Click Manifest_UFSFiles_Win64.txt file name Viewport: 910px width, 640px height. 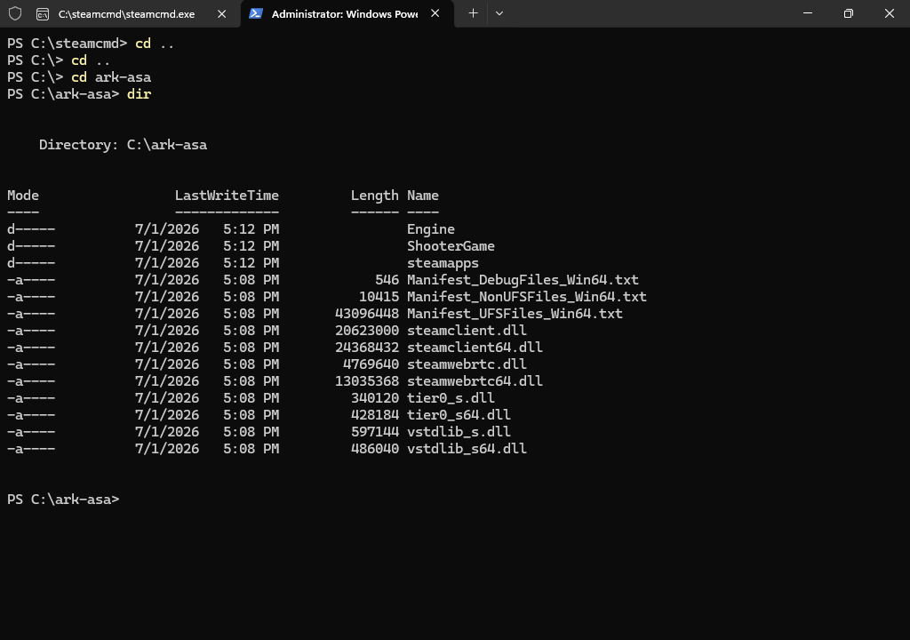click(x=515, y=314)
